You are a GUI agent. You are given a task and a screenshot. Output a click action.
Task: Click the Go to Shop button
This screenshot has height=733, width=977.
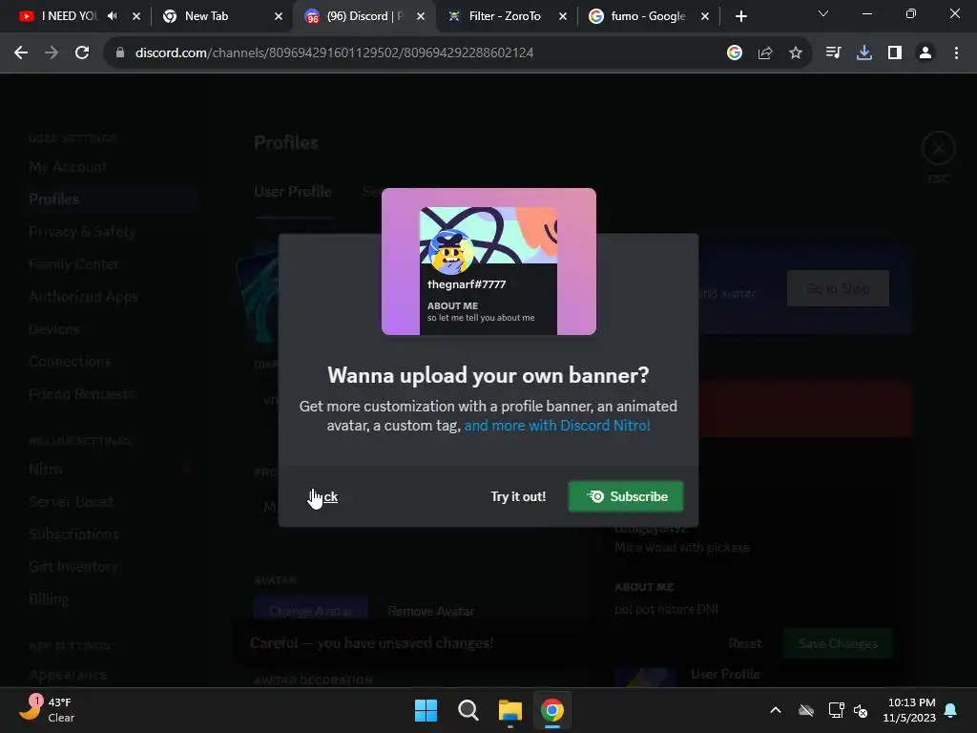838,288
